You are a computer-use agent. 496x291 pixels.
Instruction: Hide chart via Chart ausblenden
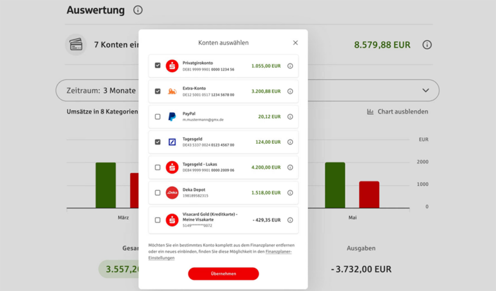[397, 112]
